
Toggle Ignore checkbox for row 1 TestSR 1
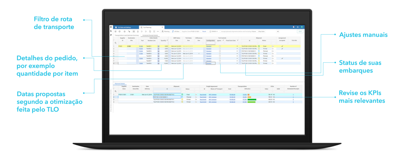220,46
